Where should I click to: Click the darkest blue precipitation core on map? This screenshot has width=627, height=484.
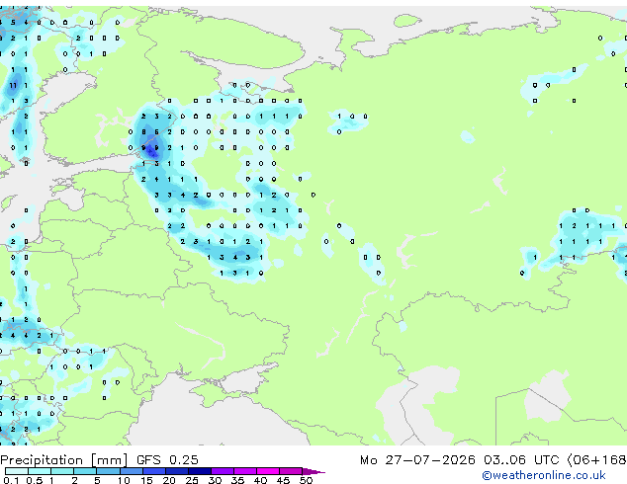pyautogui.click(x=150, y=151)
